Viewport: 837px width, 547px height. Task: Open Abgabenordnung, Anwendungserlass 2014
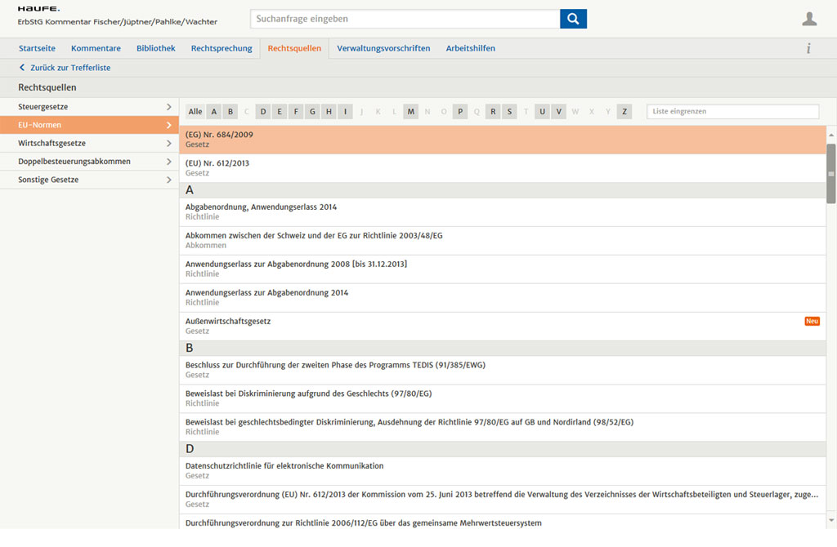[x=503, y=211]
